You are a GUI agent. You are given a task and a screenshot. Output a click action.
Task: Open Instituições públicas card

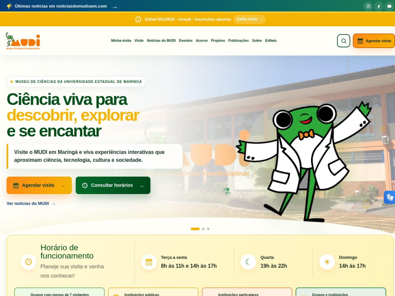[x=153, y=292]
